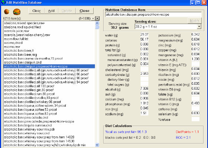Screen dimensions: 208x148
Task: Click the carbohydrate (g) value field
Action: 144,74
